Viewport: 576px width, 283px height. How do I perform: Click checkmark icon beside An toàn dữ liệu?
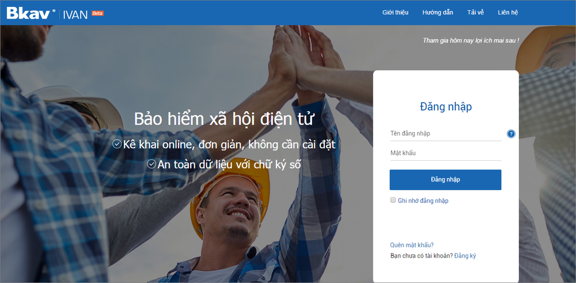[151, 164]
